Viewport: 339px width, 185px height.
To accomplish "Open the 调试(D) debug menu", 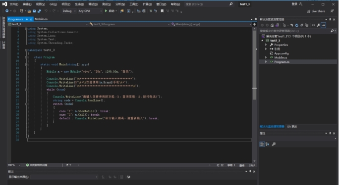I will click(x=93, y=4).
